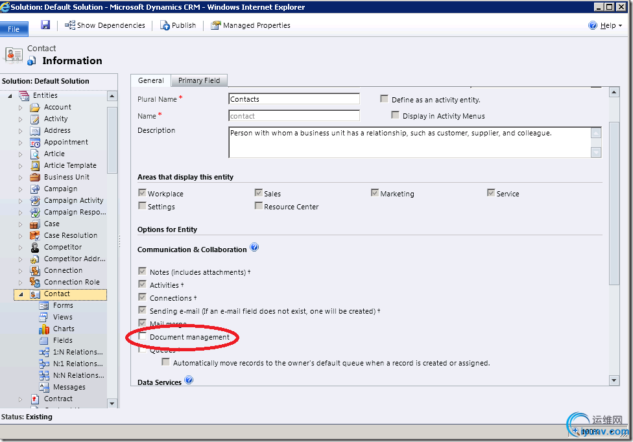Click the Plural Name input field
This screenshot has height=442, width=633.
(x=294, y=99)
